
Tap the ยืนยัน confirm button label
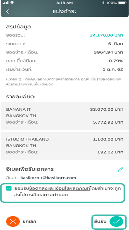[x=100, y=221]
